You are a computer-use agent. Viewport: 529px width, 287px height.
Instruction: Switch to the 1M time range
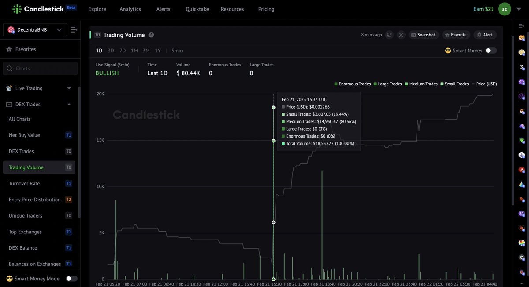(134, 51)
